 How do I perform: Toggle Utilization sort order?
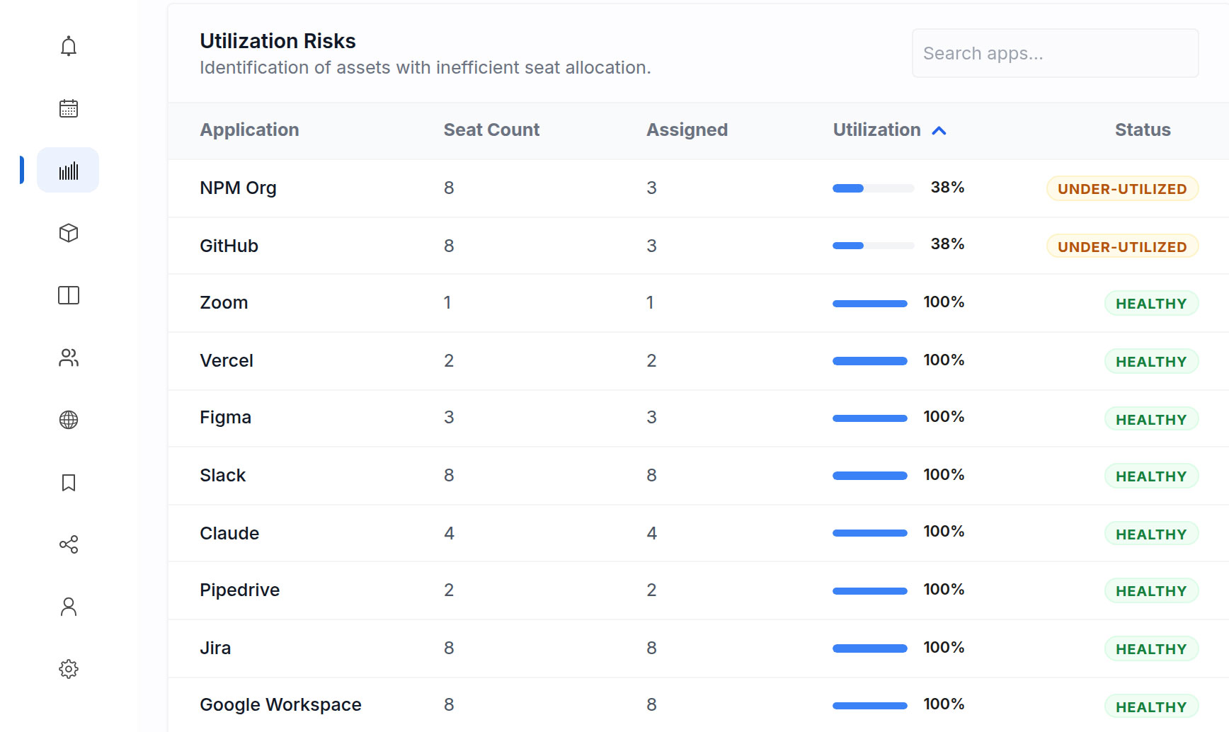pos(876,130)
